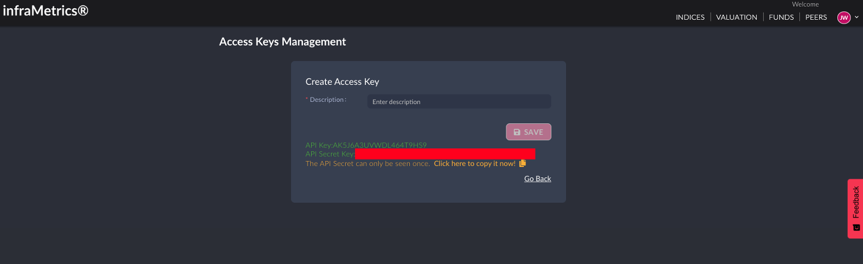Open the Feedback side tab

pos(855,203)
